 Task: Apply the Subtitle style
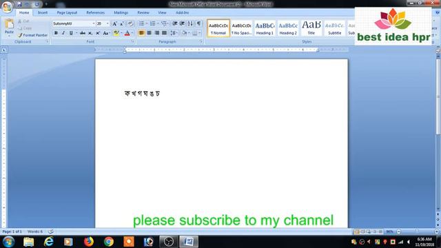[335, 28]
